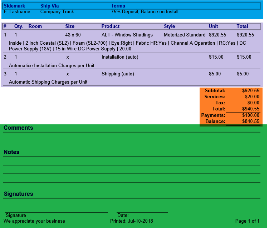The width and height of the screenshot is (269, 228).
Task: Click the Comments section heading
Action: 18,128
